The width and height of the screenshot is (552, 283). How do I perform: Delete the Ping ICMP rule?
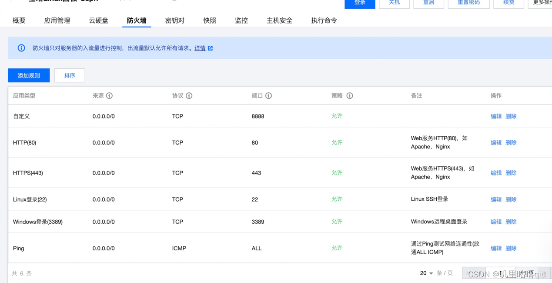click(x=511, y=248)
